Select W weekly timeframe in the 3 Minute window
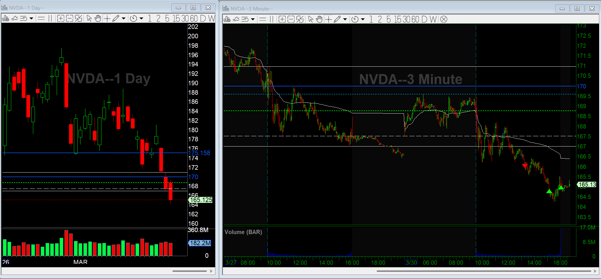601x279 pixels. 433,19
